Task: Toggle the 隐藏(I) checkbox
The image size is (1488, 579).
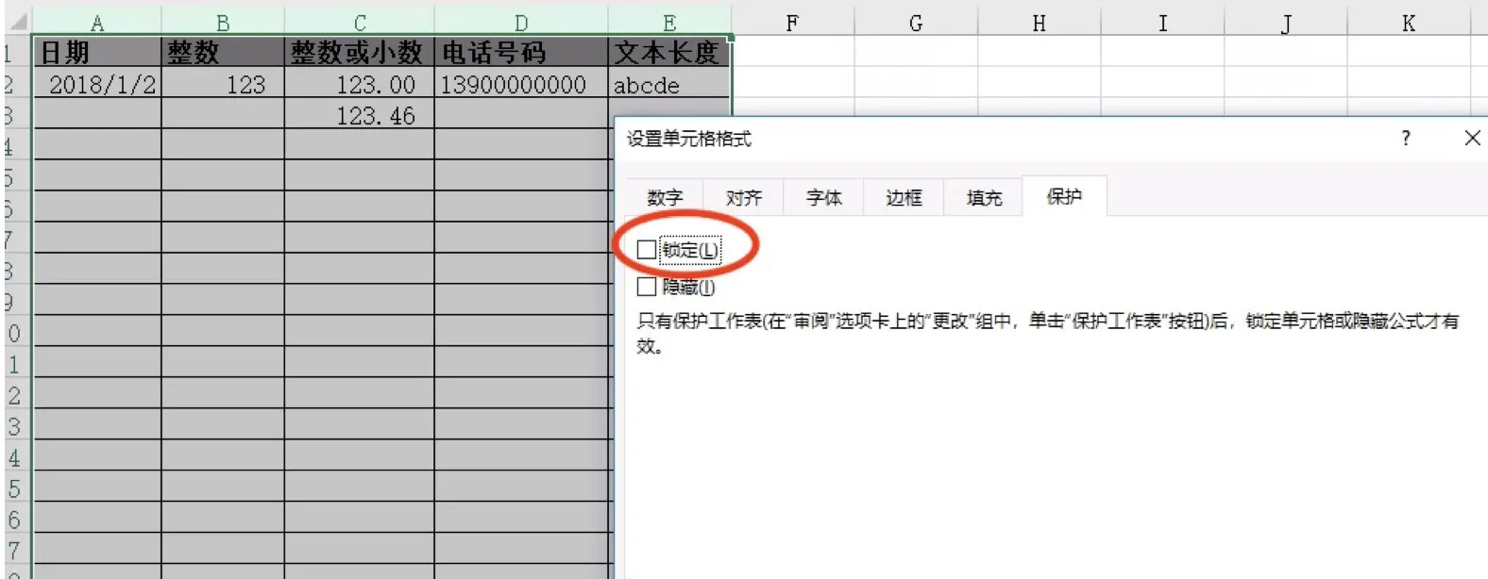Action: tap(647, 287)
